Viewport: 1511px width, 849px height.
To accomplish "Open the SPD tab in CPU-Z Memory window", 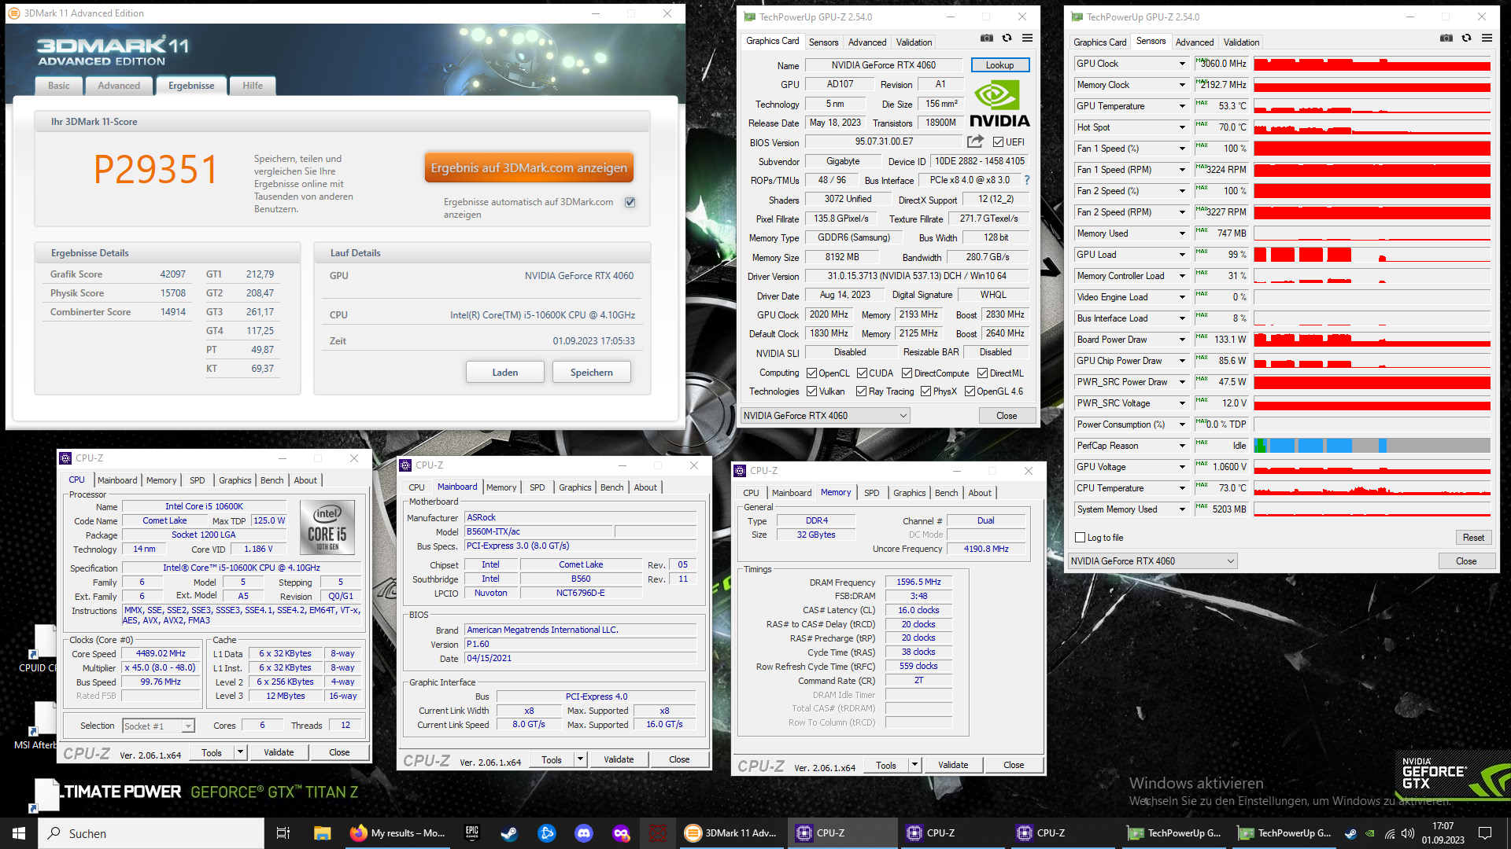I will (872, 493).
